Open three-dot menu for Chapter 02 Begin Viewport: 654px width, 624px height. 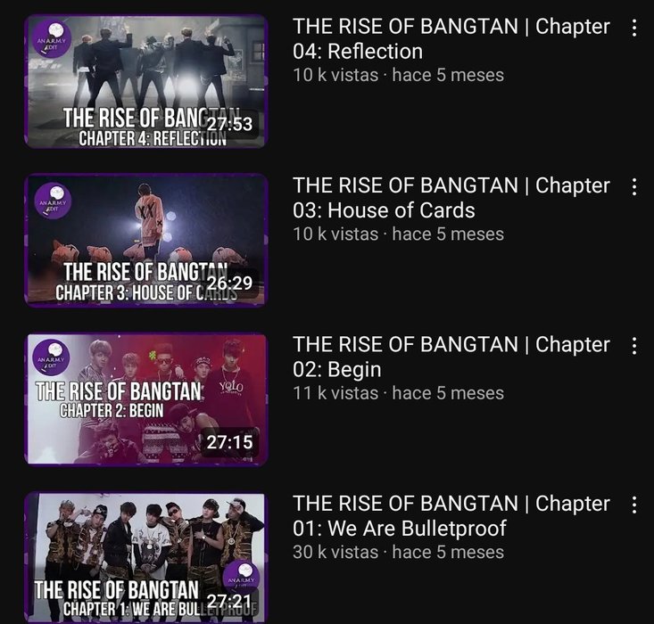click(634, 346)
